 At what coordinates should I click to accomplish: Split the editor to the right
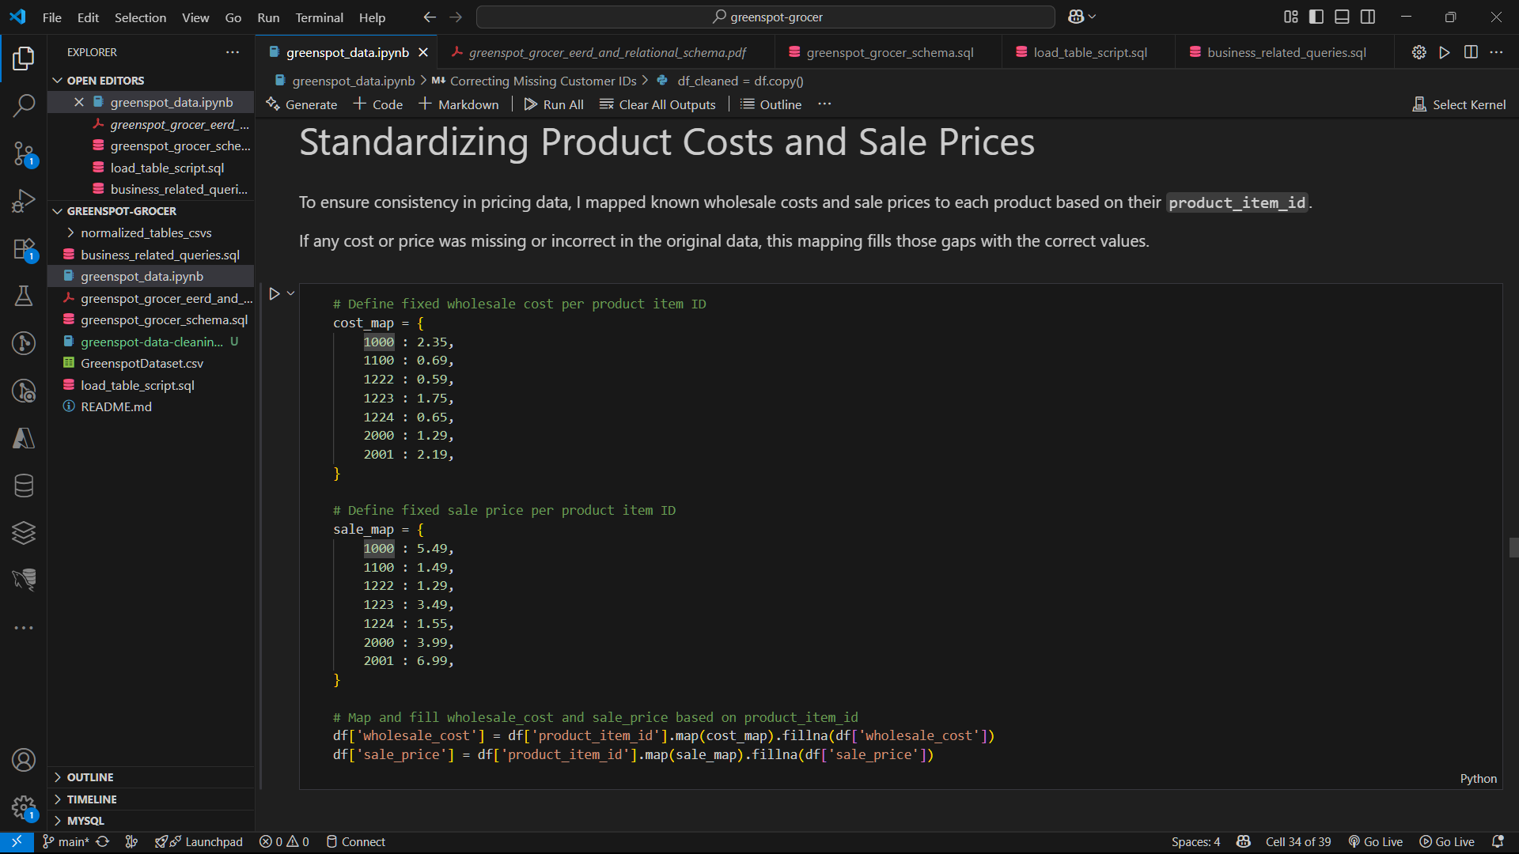(x=1471, y=52)
